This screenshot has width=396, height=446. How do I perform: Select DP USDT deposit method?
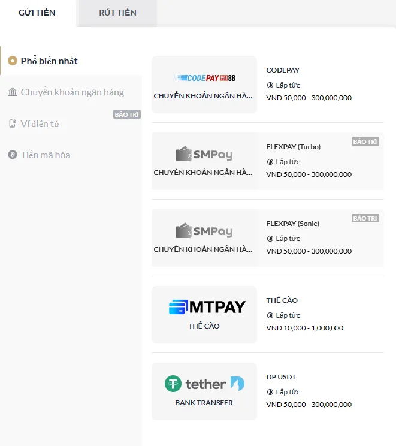click(281, 377)
